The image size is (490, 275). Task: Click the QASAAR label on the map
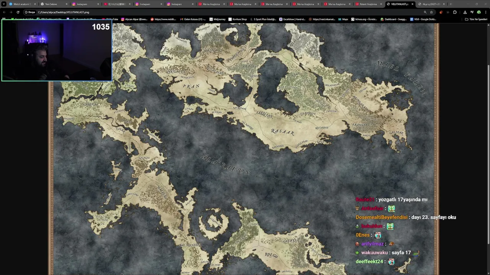coord(283,132)
